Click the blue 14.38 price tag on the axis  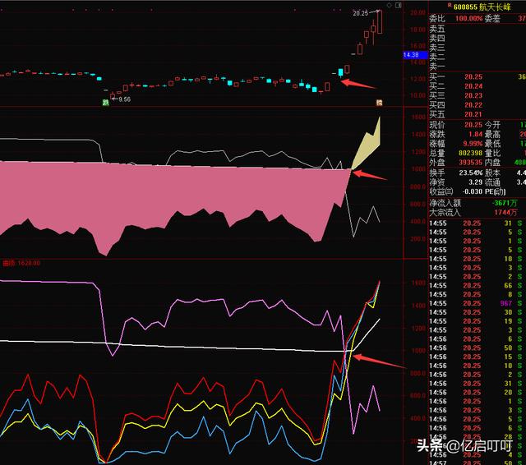pos(414,55)
